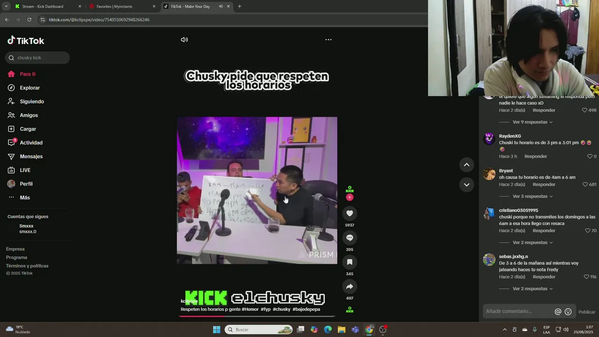Reply to cristiano03051995's comment
The width and height of the screenshot is (599, 337).
tap(544, 231)
